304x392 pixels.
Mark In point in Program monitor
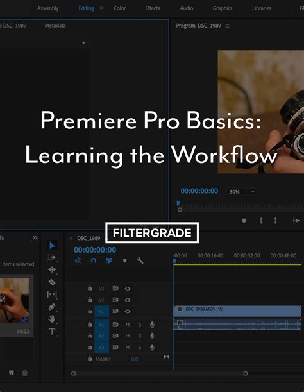[261, 221]
